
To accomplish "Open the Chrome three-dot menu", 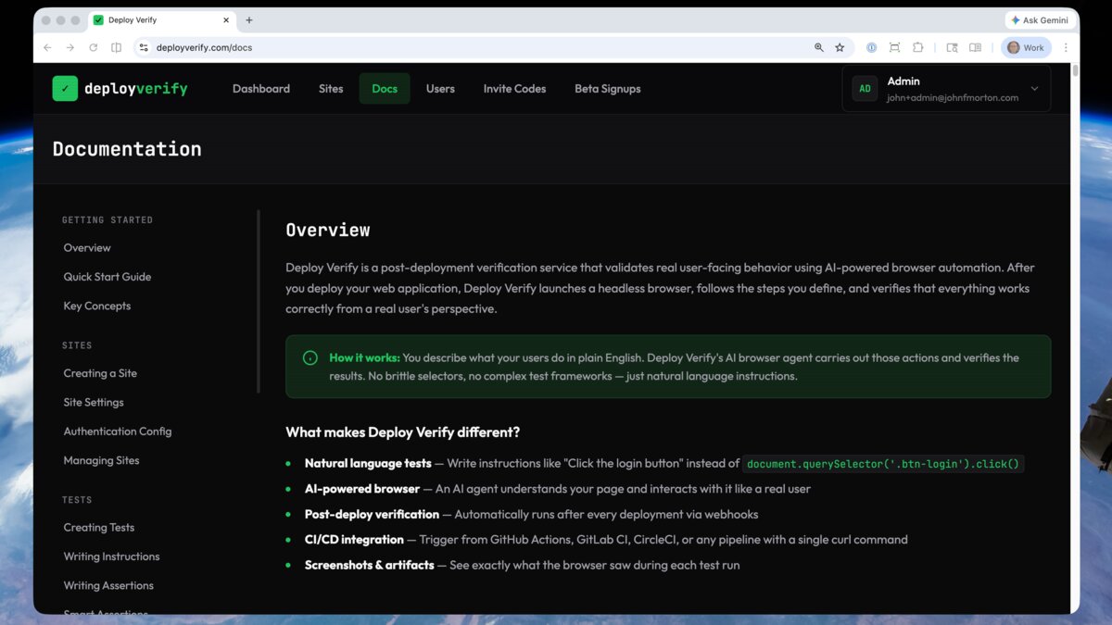I will (x=1066, y=47).
